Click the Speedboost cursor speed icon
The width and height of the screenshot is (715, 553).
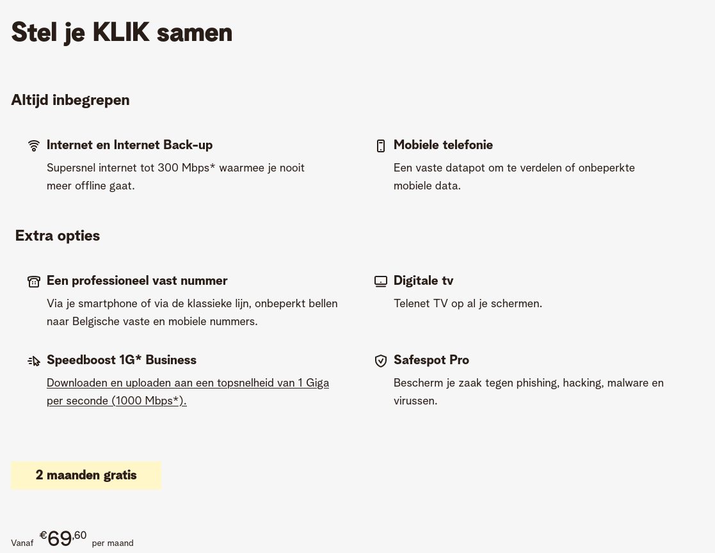point(34,361)
